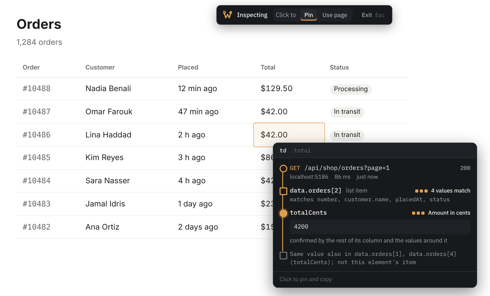Click the filled totalCents circle marker

point(283,213)
